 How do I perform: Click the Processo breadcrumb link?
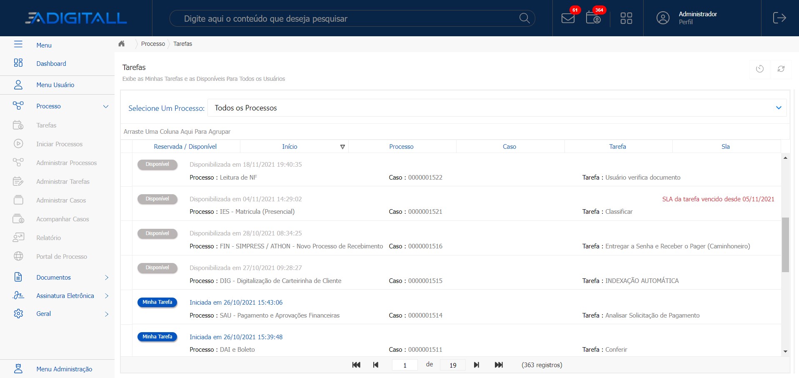[153, 44]
